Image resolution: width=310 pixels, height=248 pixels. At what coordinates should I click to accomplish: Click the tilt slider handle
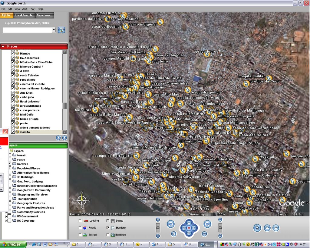[220, 228]
